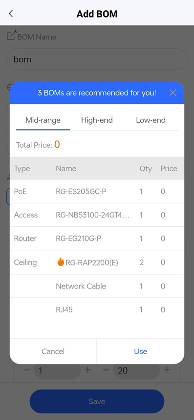
Task: Select the RG-NBS3100-24GT4 Access row
Action: click(x=97, y=215)
